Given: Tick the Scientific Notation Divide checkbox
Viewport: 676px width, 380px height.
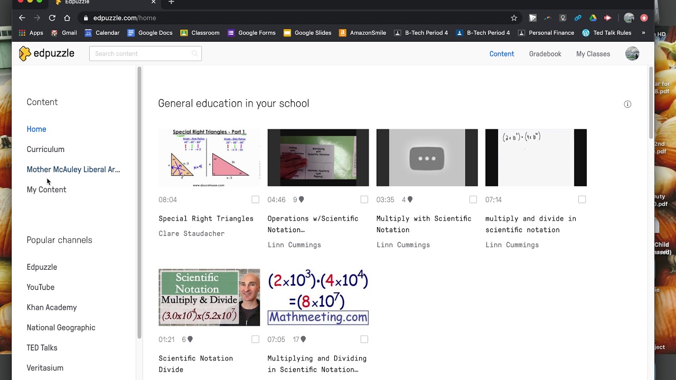Looking at the screenshot, I should point(255,339).
